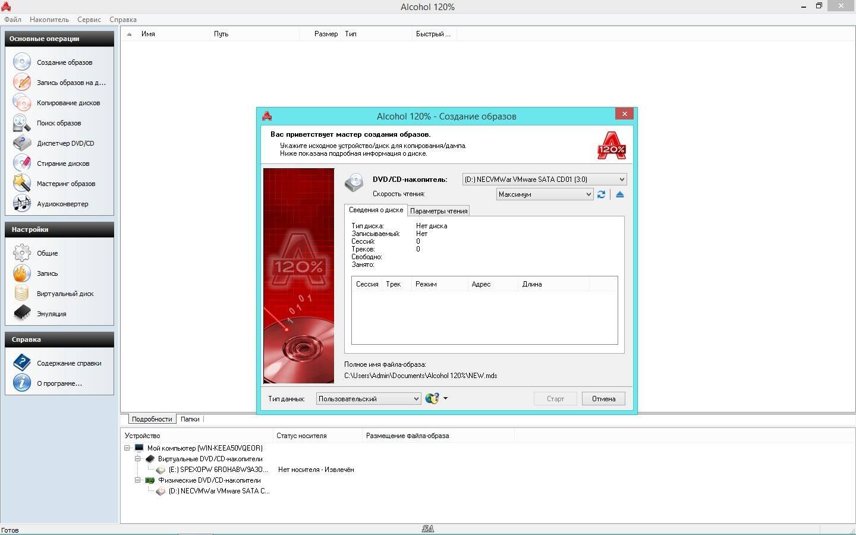This screenshot has height=535, width=856.
Task: Click the Настройки panel header
Action: tap(59, 229)
